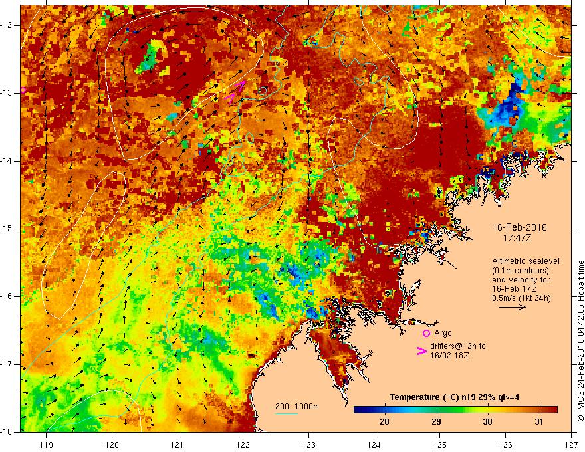Click the magenta drifter track near 122 longitude
This screenshot has width=585, height=452.
[235, 92]
